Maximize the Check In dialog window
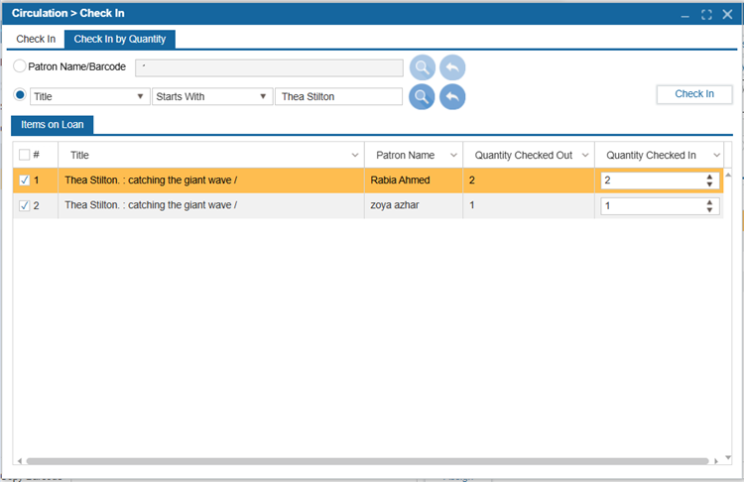The height and width of the screenshot is (482, 744). (706, 15)
